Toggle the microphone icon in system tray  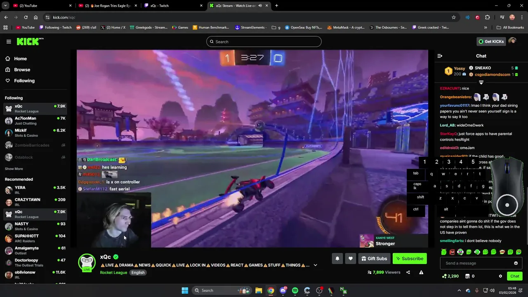point(477,290)
